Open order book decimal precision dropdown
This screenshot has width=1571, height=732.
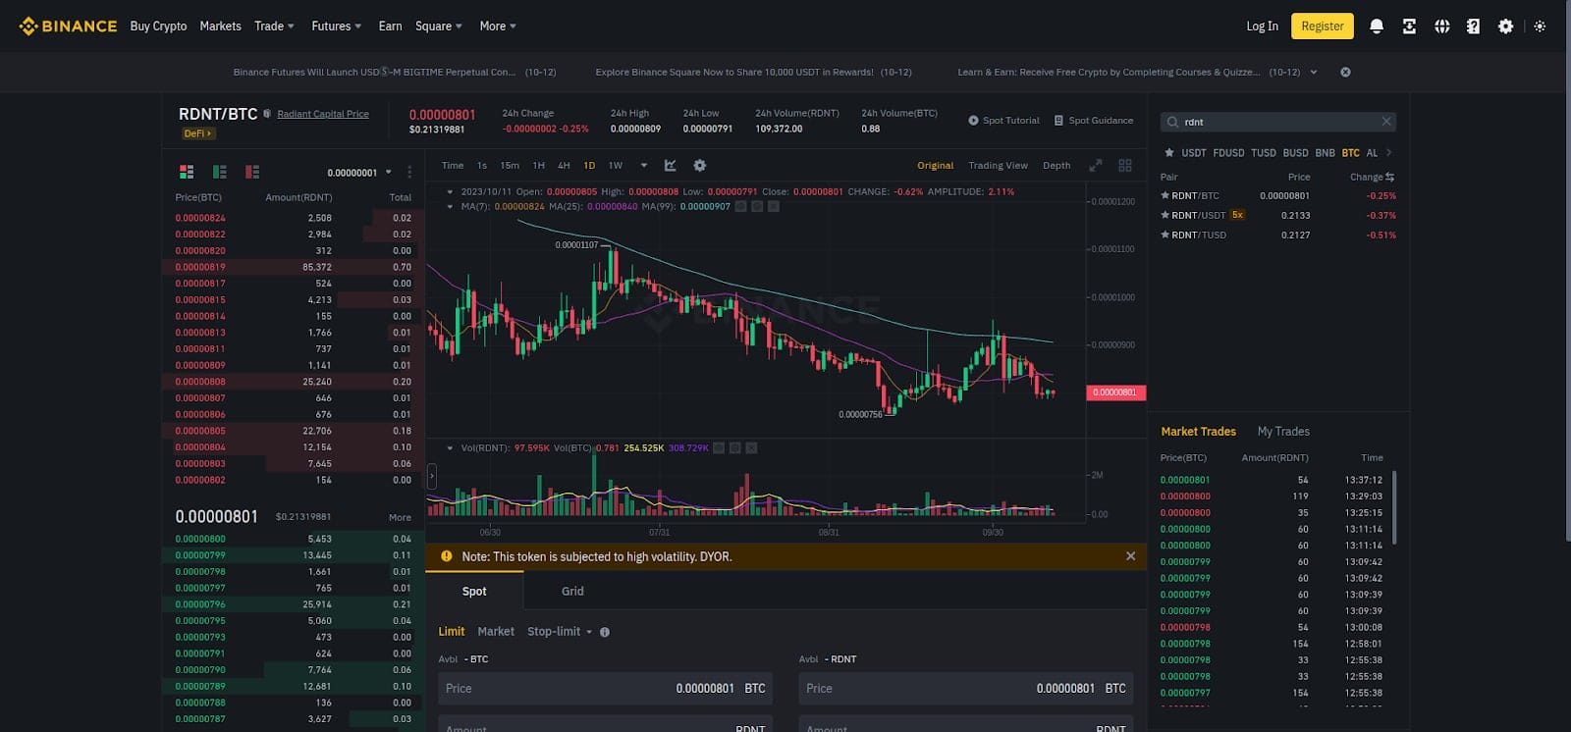(359, 173)
